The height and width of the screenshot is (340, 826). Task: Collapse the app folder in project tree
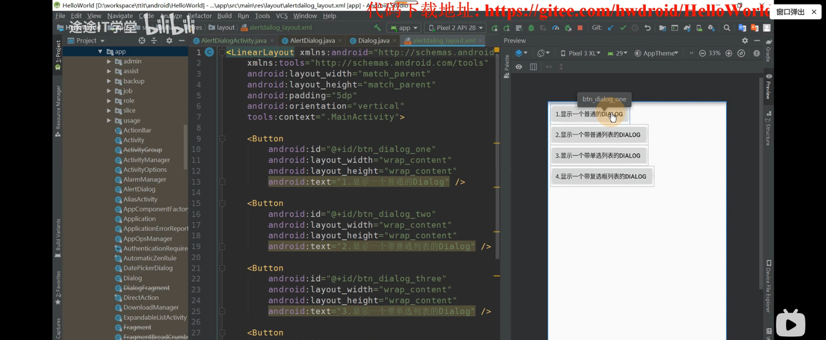point(100,52)
